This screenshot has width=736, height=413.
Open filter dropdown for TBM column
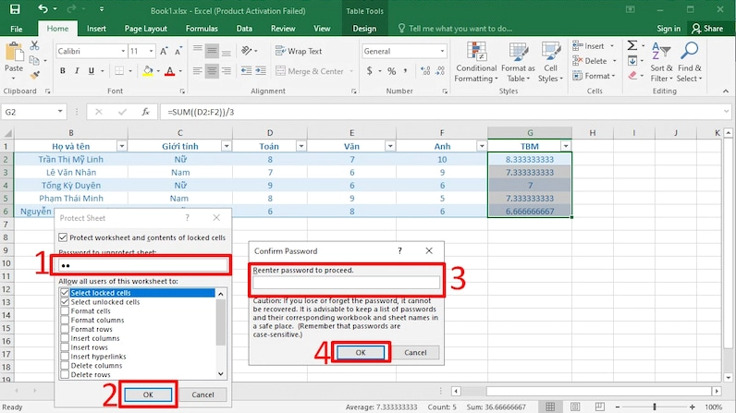pyautogui.click(x=566, y=146)
